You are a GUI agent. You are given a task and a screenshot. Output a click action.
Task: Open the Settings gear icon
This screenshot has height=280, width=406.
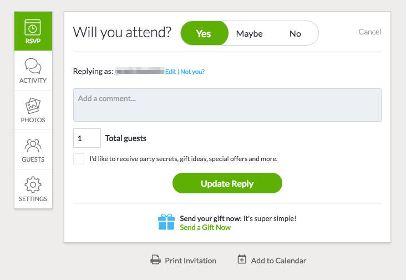point(33,185)
